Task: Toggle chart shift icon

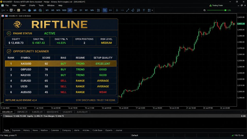Action: (105, 10)
